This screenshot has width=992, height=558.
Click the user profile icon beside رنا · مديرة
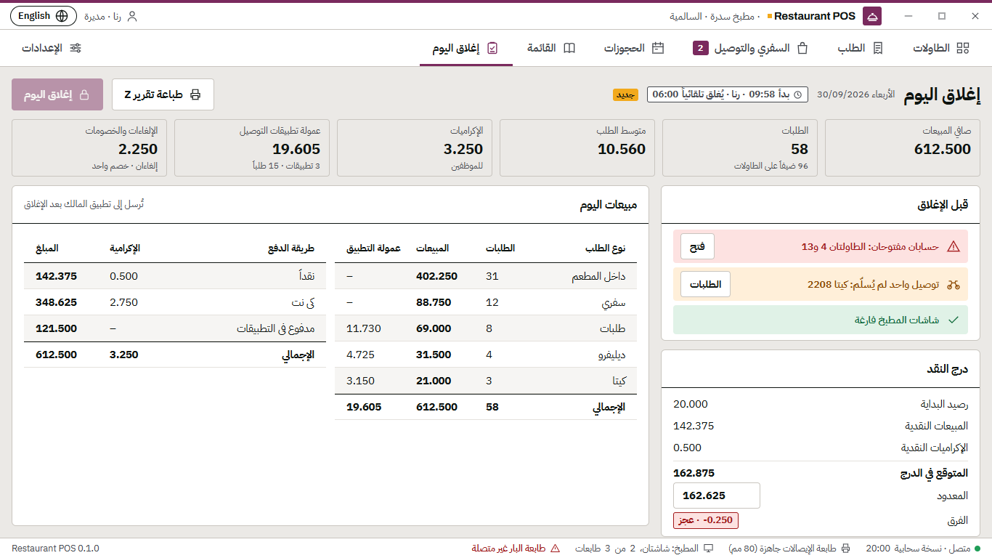click(x=131, y=16)
